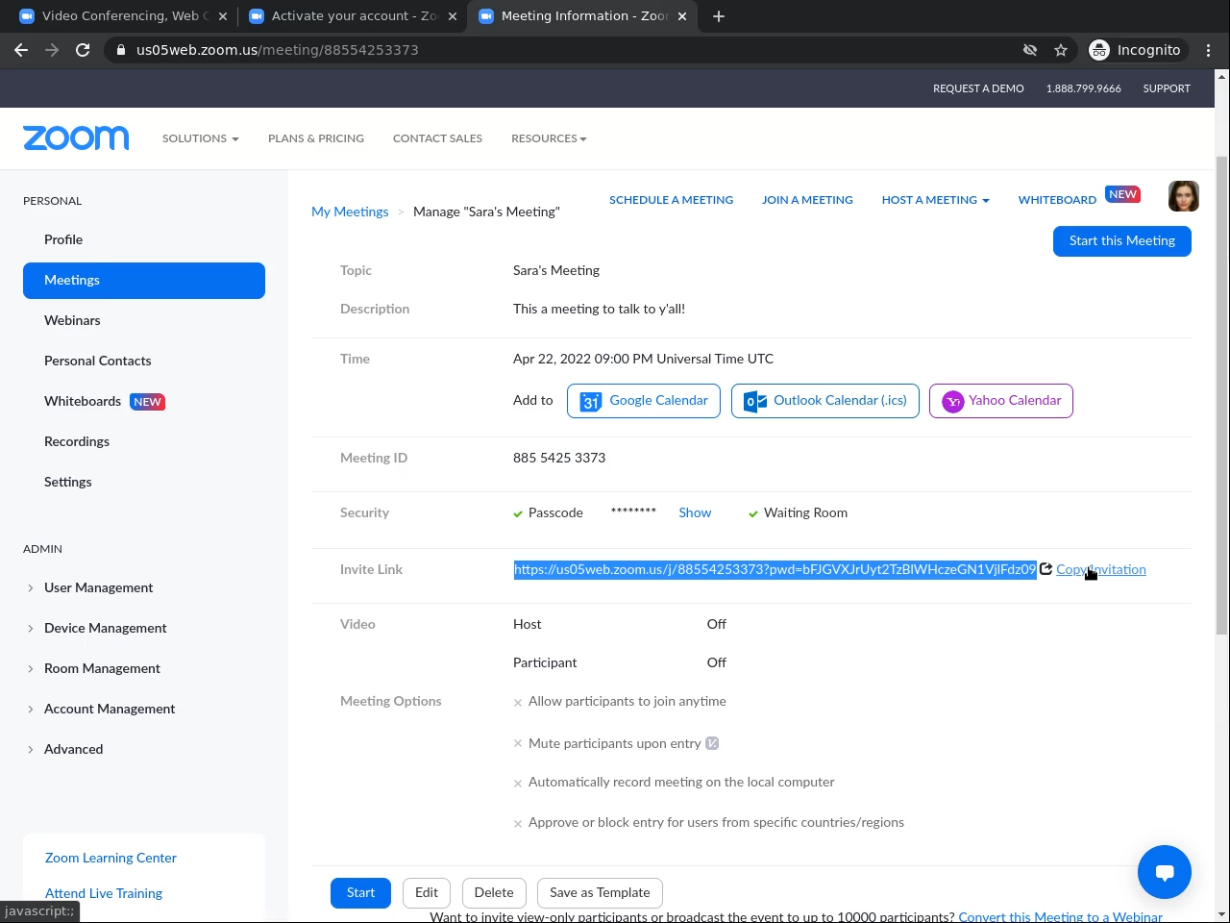Click the share icon beside Copy Invitation
Viewport: 1230px width, 923px height.
pos(1046,569)
